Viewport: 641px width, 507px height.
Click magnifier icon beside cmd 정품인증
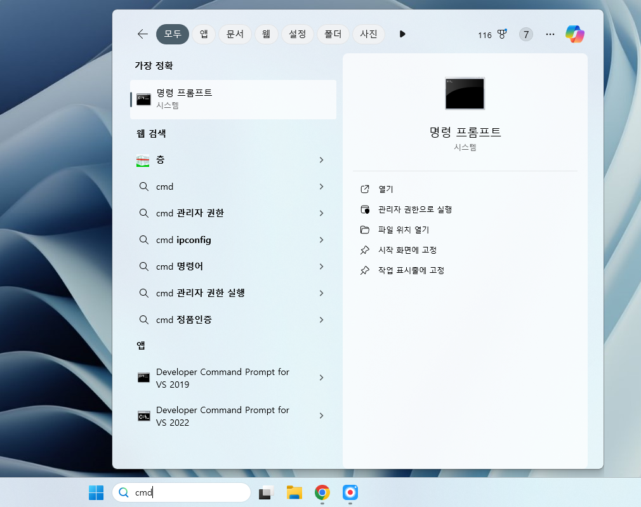click(144, 319)
